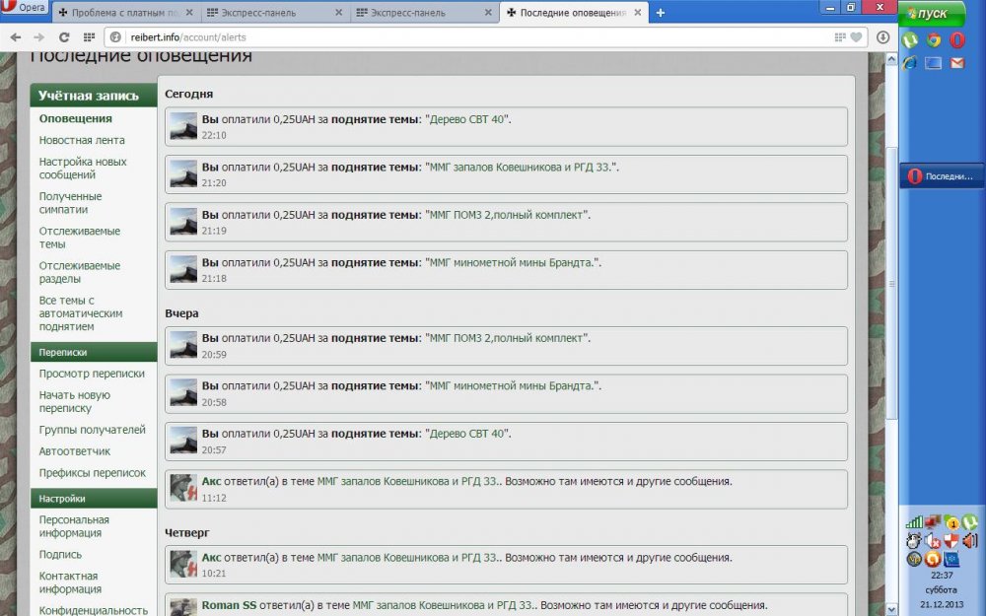
Task: Open Roman SS profile link
Action: coord(229,605)
